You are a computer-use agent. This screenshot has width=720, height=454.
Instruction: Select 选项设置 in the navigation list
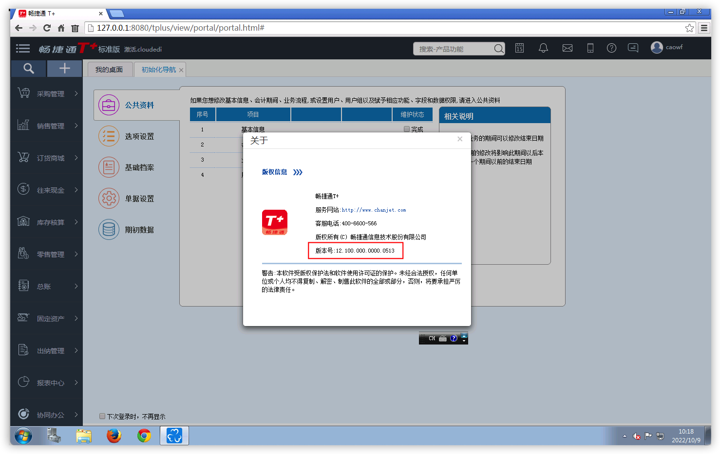139,137
